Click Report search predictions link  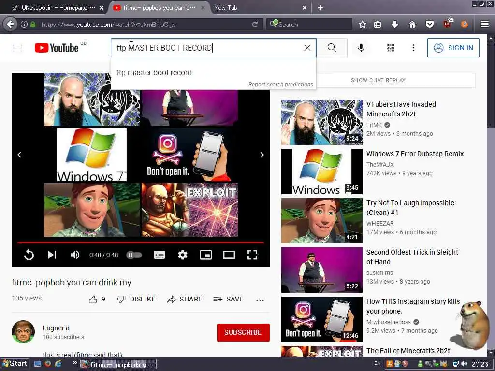(x=280, y=84)
